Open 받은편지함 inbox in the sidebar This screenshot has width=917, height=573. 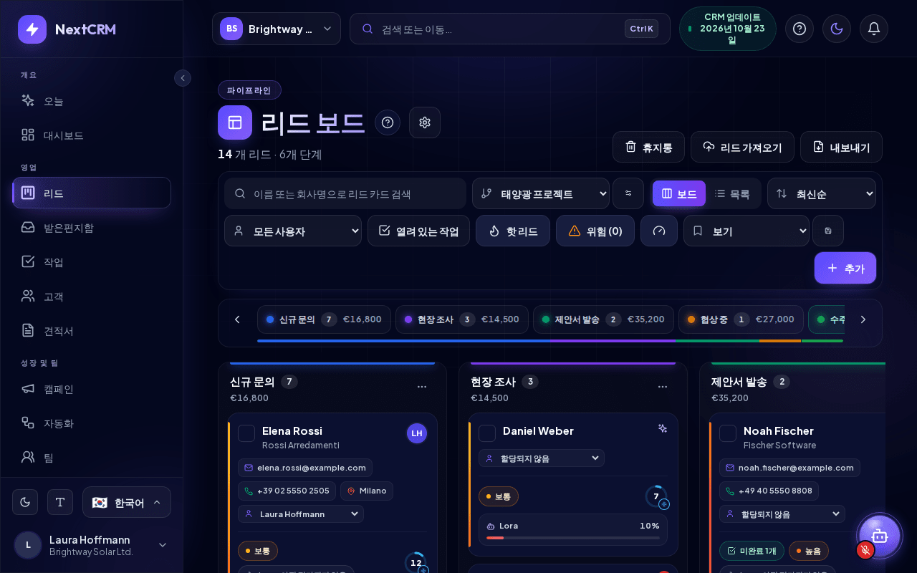(x=92, y=228)
